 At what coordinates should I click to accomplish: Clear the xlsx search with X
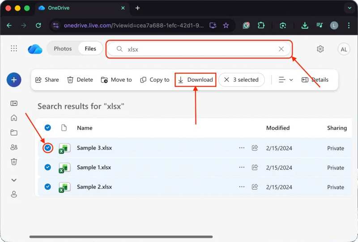click(x=281, y=49)
